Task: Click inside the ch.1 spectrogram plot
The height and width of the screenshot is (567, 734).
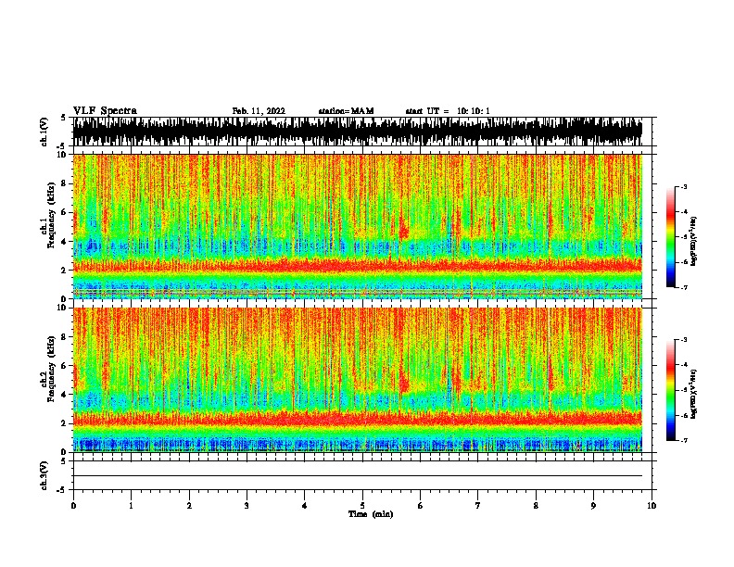Action: (357, 226)
